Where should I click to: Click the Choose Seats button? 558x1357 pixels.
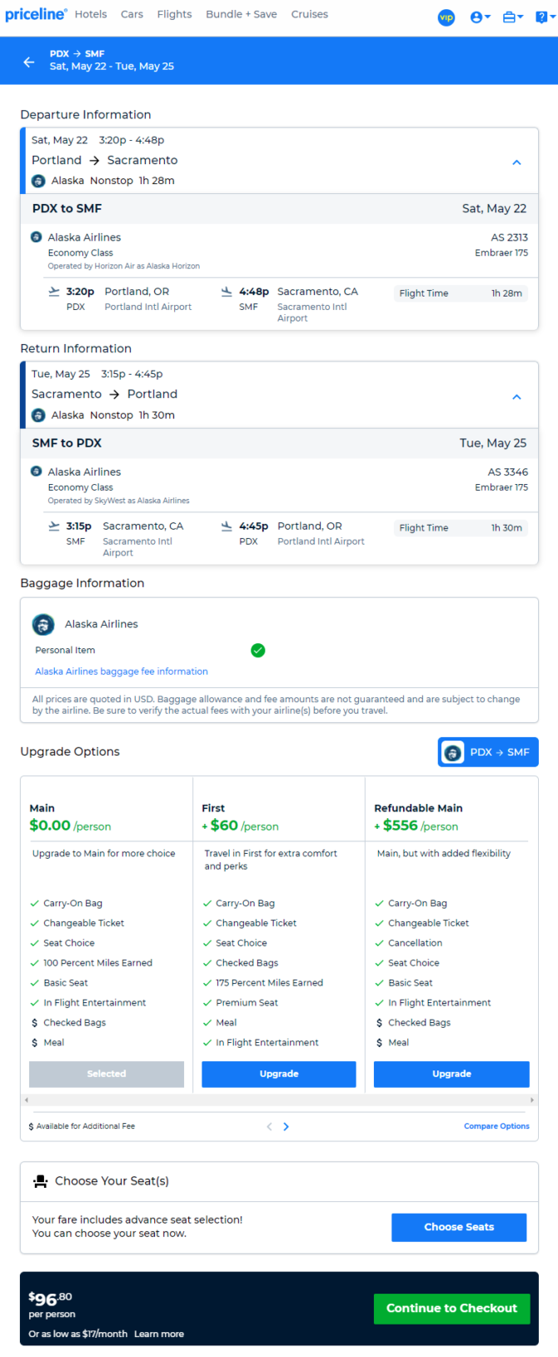pyautogui.click(x=459, y=1227)
